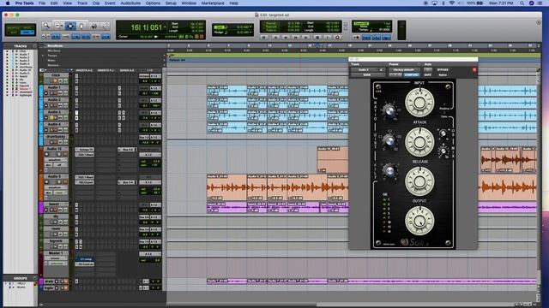Open first insert on Master 1 track

click(84, 259)
